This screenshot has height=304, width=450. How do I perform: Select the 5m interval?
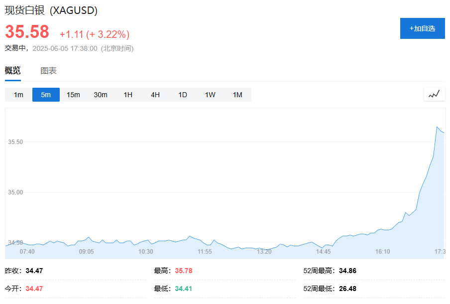click(x=46, y=95)
